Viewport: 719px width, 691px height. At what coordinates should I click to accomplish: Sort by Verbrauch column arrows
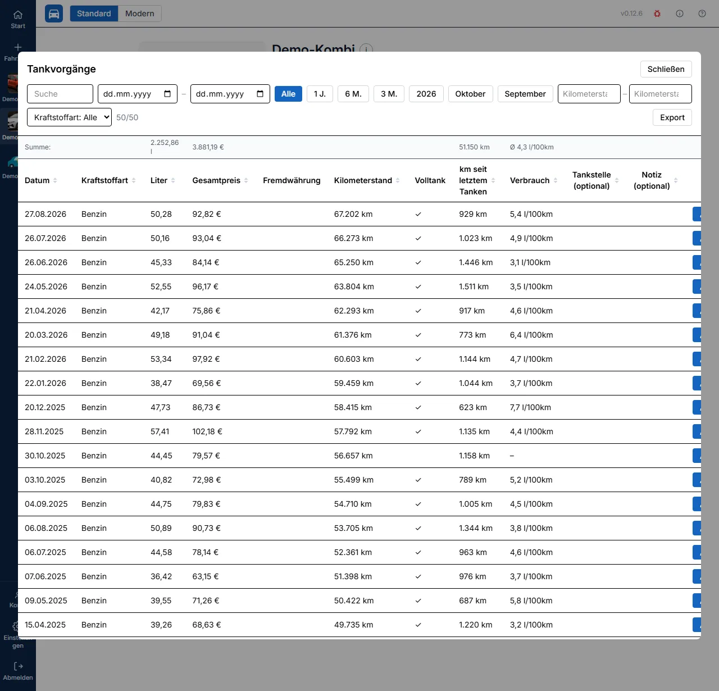coord(556,180)
